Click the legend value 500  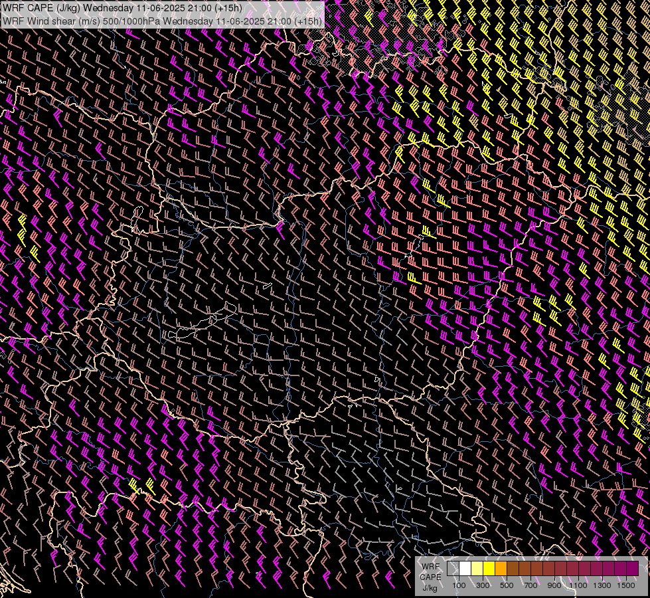click(x=507, y=585)
